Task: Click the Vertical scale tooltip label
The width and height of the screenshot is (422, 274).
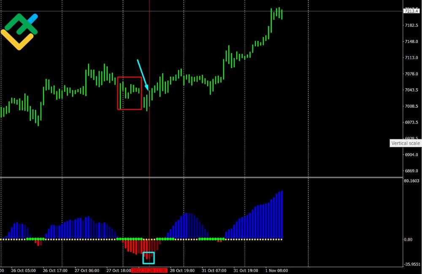Action: point(406,143)
